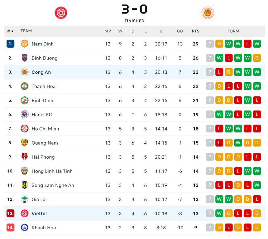
Task: Click the Hai Phong club crest
Action: (24, 157)
